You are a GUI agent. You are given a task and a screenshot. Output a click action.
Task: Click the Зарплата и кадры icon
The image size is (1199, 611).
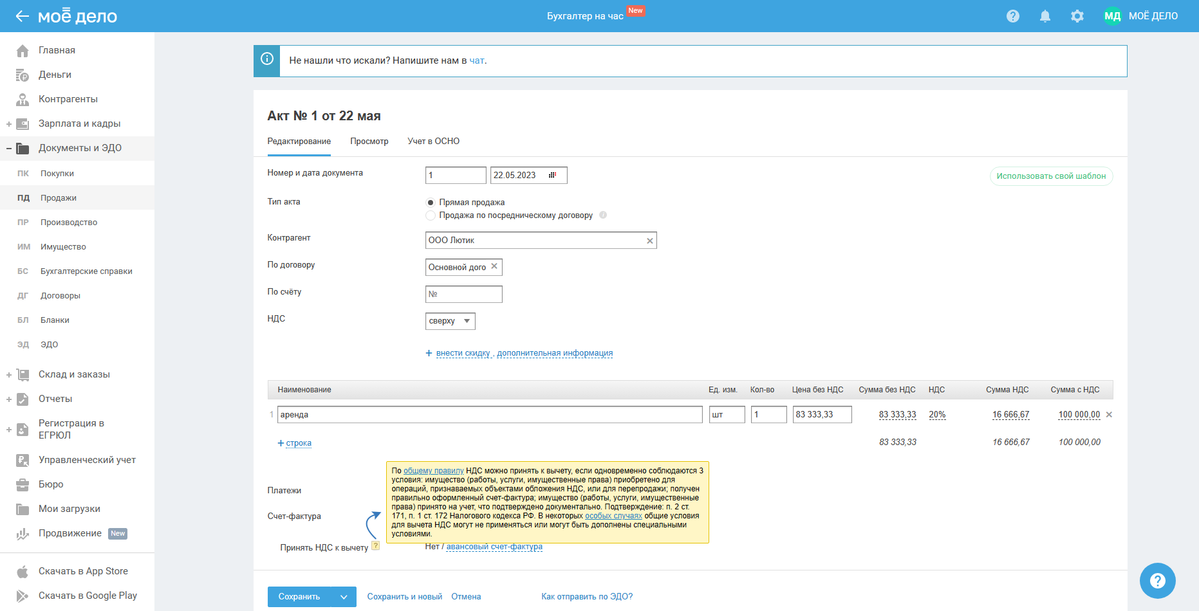(x=23, y=123)
